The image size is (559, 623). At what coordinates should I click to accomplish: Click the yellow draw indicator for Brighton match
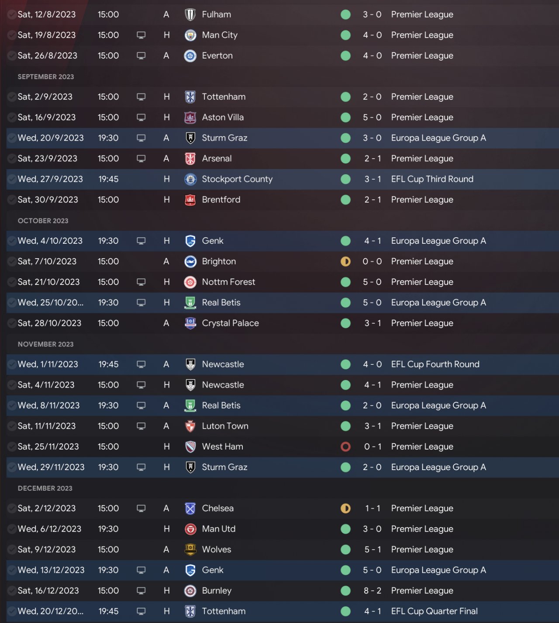tap(345, 261)
